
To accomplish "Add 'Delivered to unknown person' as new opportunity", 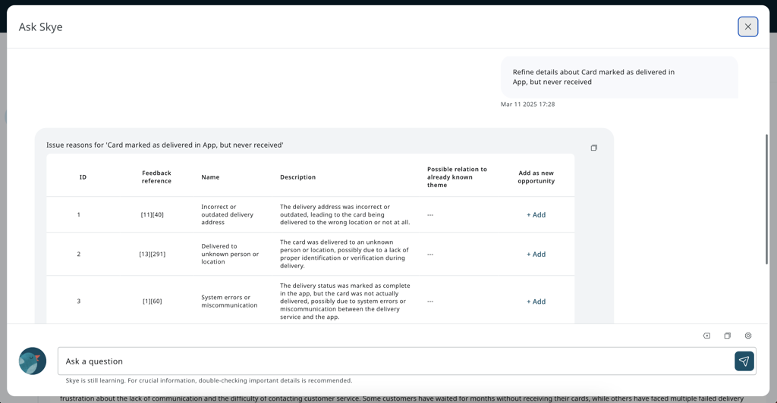I will (536, 255).
